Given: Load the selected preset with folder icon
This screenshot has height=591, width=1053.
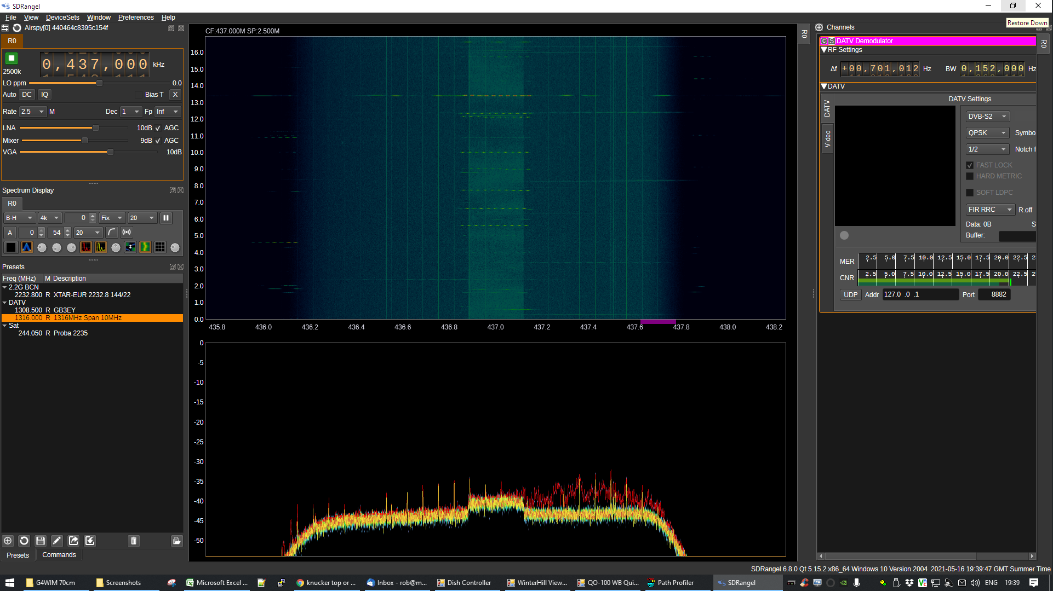Looking at the screenshot, I should (x=176, y=541).
